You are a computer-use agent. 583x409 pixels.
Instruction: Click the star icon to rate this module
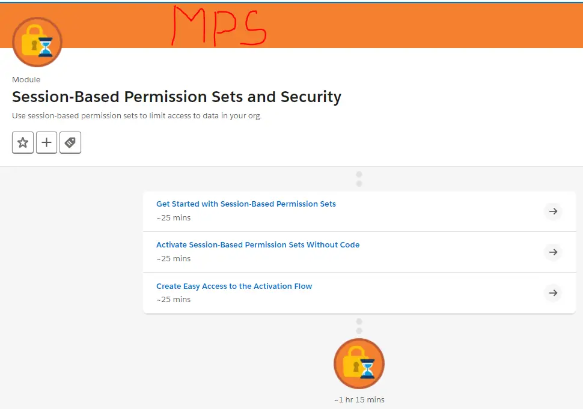[23, 142]
